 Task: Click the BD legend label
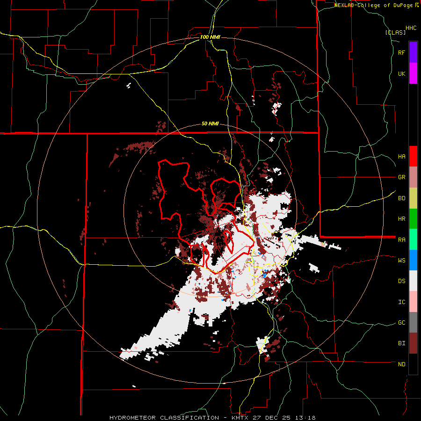point(401,198)
